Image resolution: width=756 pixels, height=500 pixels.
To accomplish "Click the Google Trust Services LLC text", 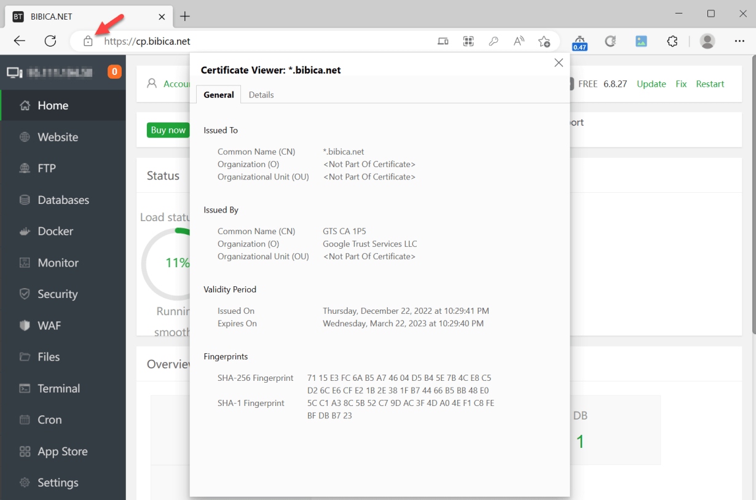I will pos(370,244).
